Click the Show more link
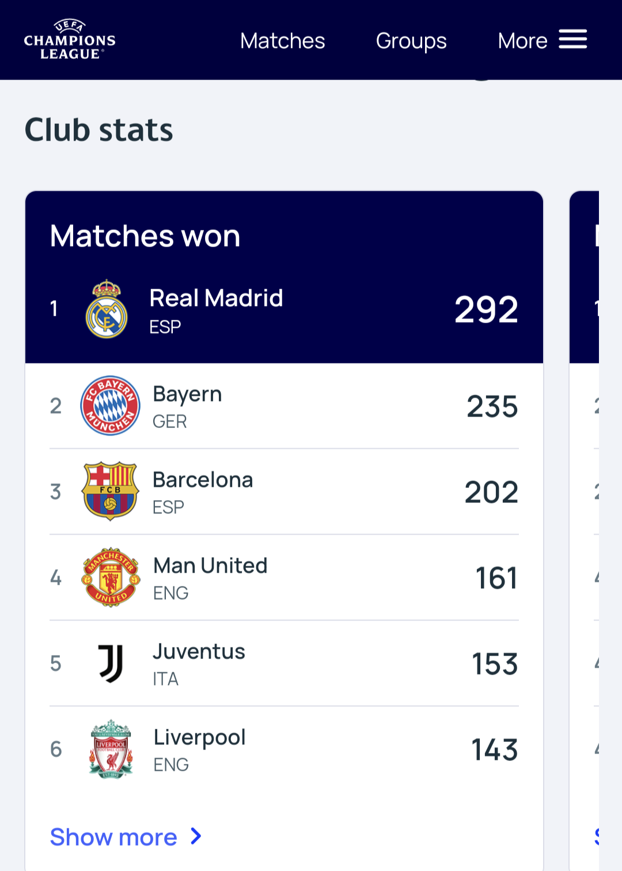 pyautogui.click(x=113, y=837)
